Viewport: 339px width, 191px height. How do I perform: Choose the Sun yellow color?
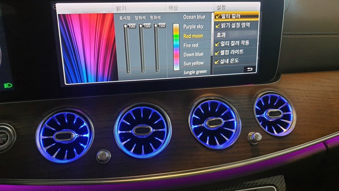[193, 64]
